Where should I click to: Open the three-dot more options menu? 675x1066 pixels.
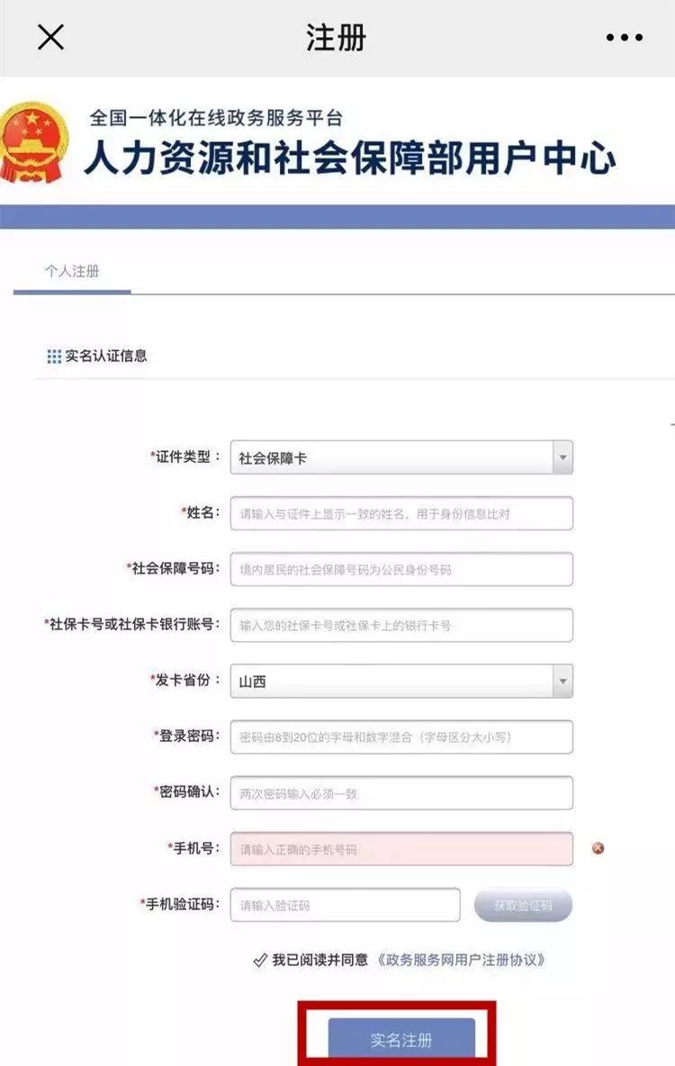pyautogui.click(x=624, y=38)
